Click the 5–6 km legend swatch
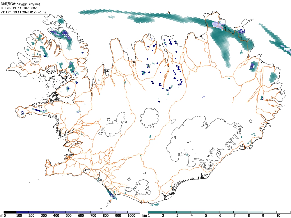 (x=212, y=212)
